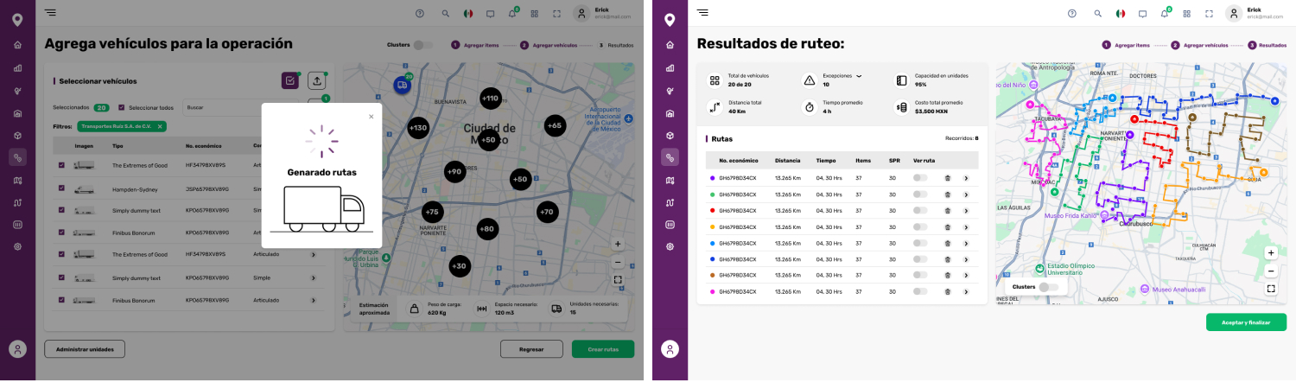Expand the yellow route row chevron

(x=966, y=226)
